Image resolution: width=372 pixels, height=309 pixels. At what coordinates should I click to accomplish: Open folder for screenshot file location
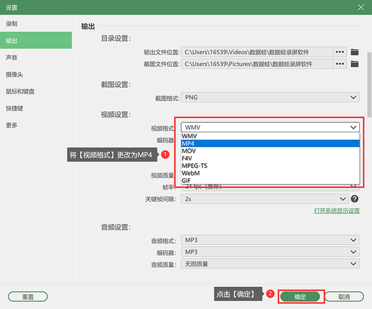click(x=355, y=64)
